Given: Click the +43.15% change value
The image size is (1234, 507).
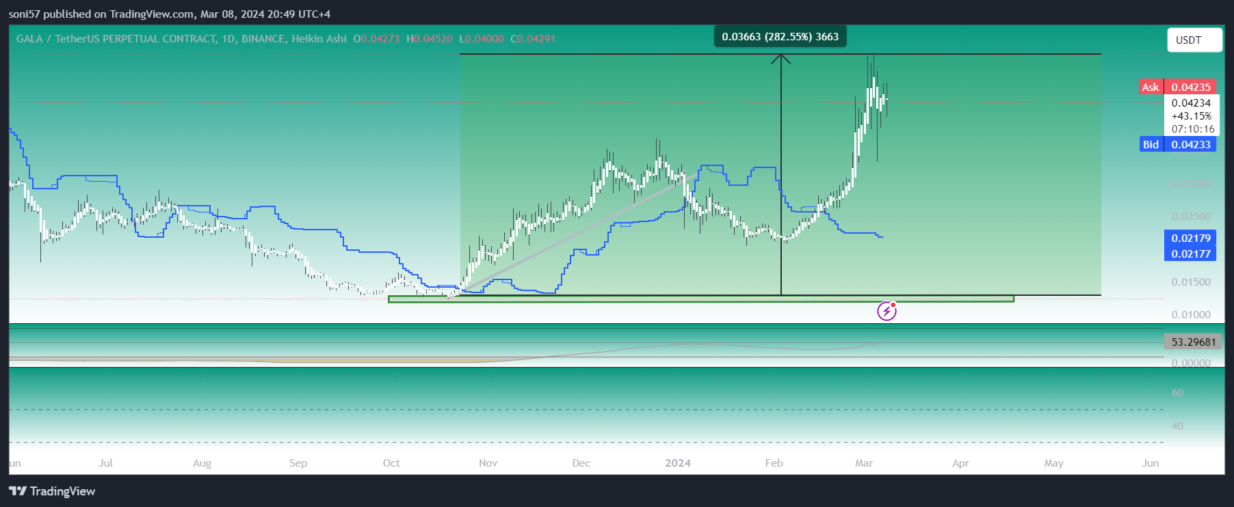Looking at the screenshot, I should [x=1191, y=116].
